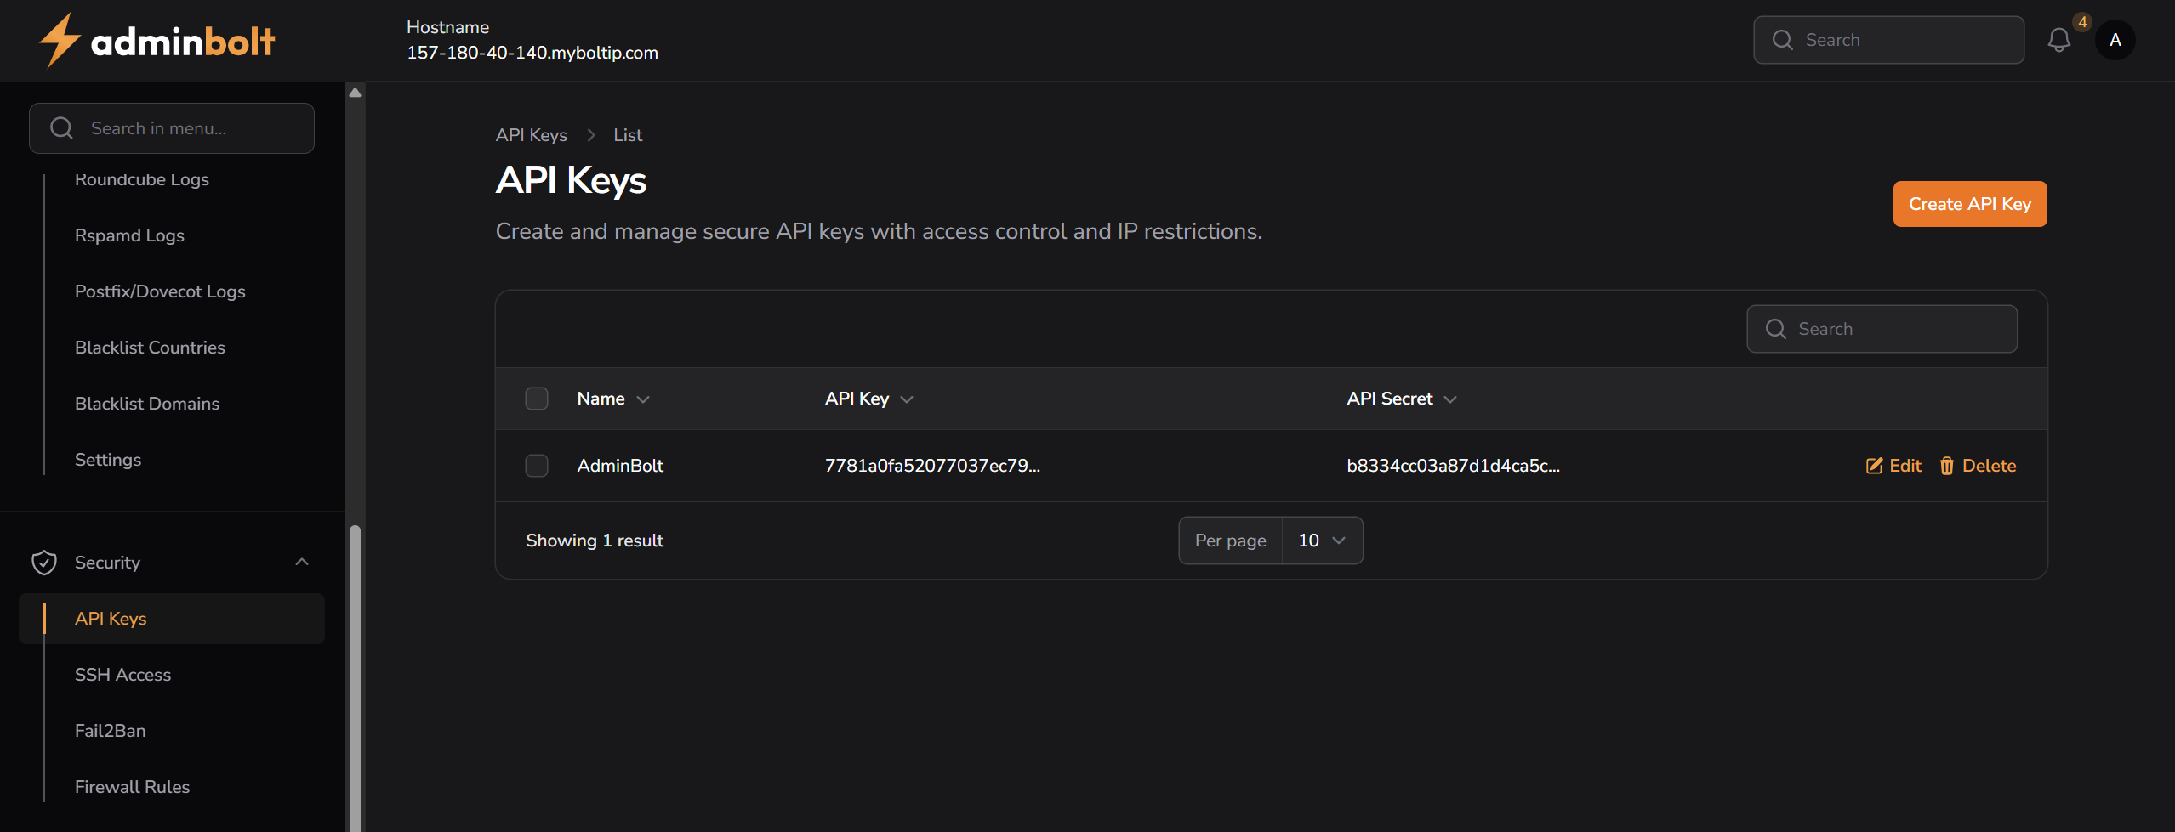Select SSH Access in the sidebar
2175x832 pixels.
pyautogui.click(x=122, y=674)
